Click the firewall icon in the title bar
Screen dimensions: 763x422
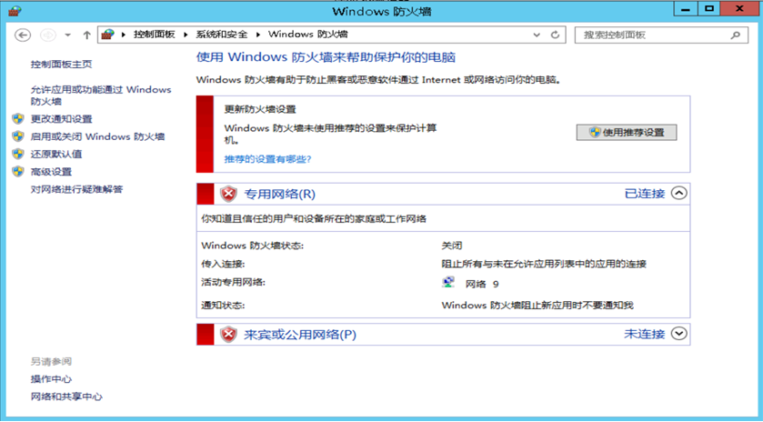click(15, 10)
